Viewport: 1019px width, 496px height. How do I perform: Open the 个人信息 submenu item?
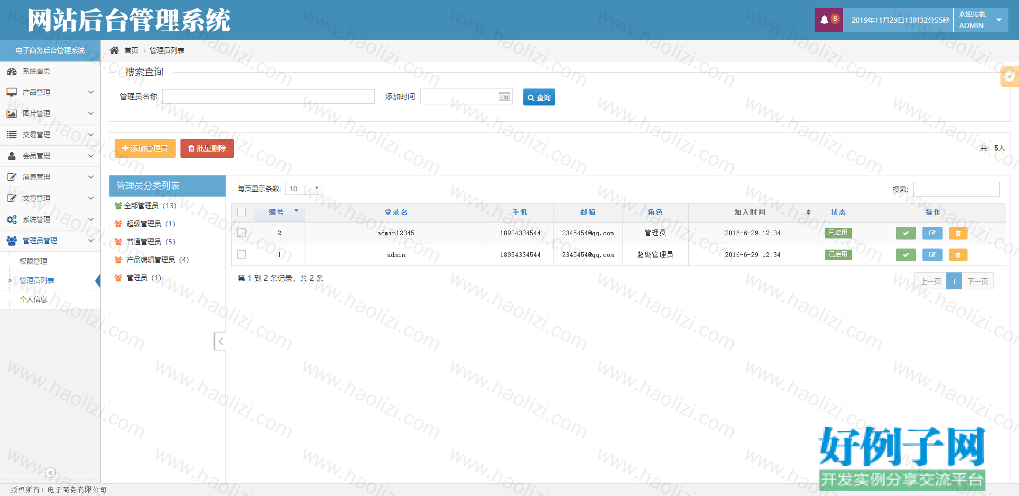point(33,299)
